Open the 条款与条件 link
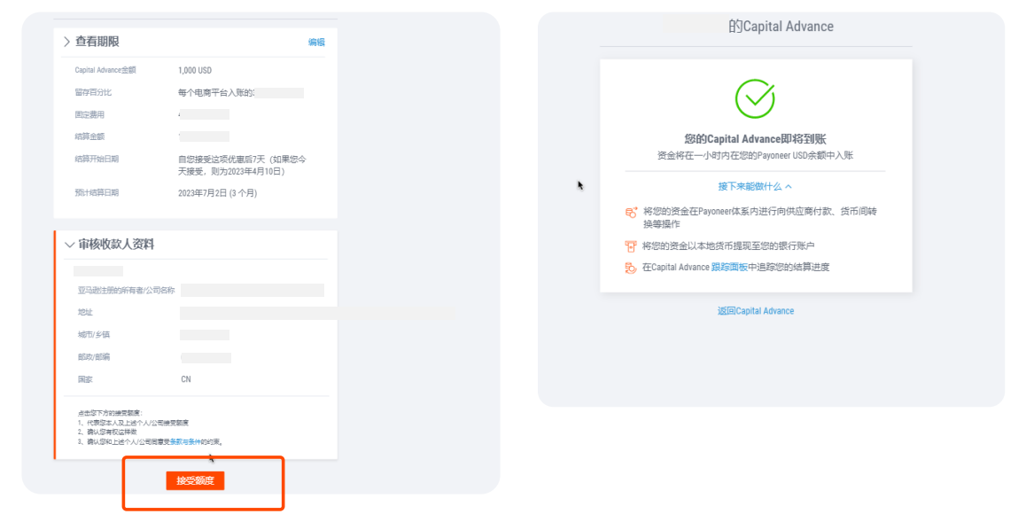Screen dimensions: 1026x514 click(185, 442)
